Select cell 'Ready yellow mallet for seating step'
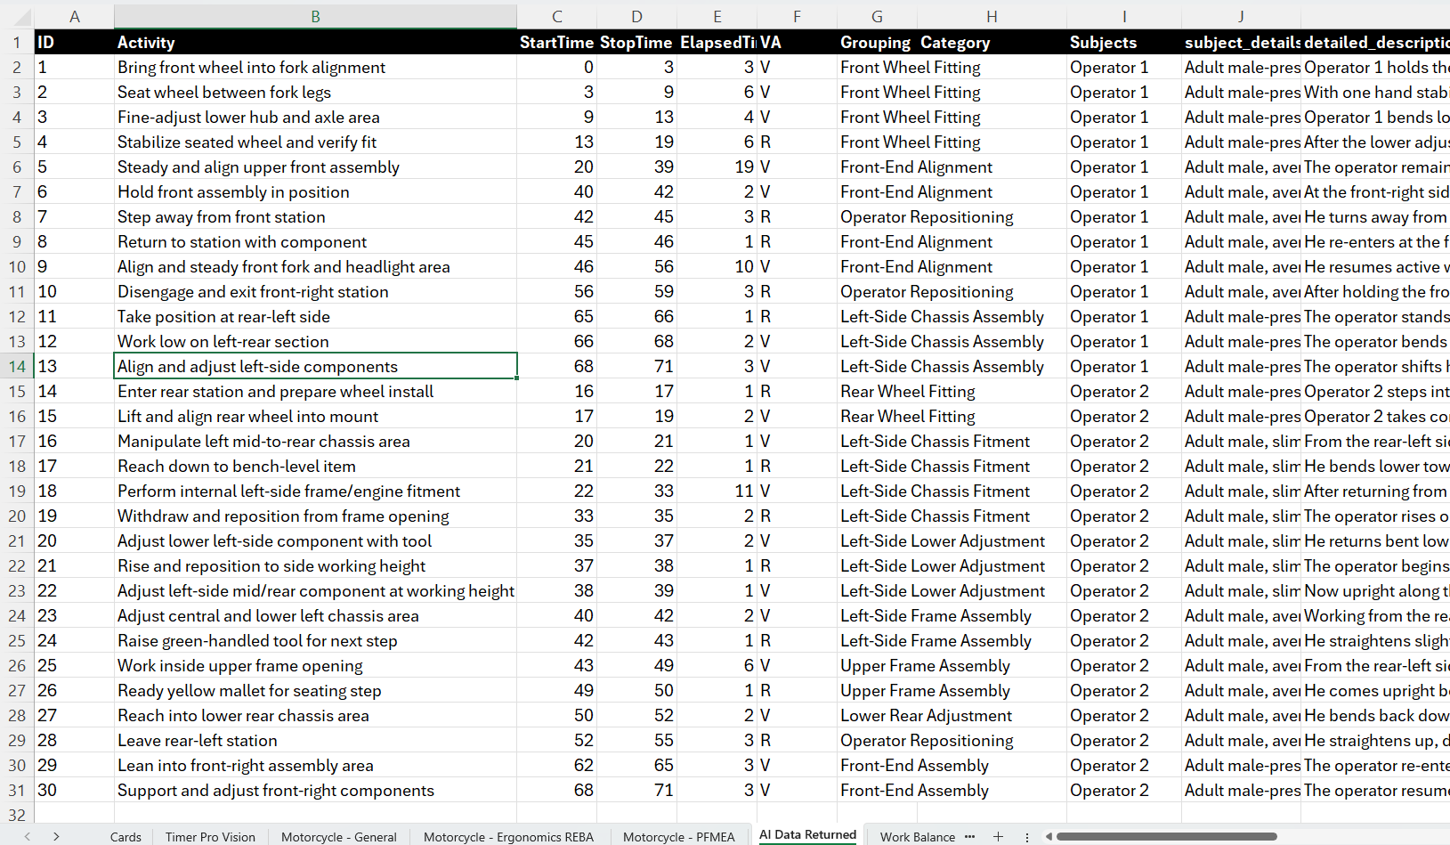This screenshot has width=1450, height=845. tap(315, 690)
